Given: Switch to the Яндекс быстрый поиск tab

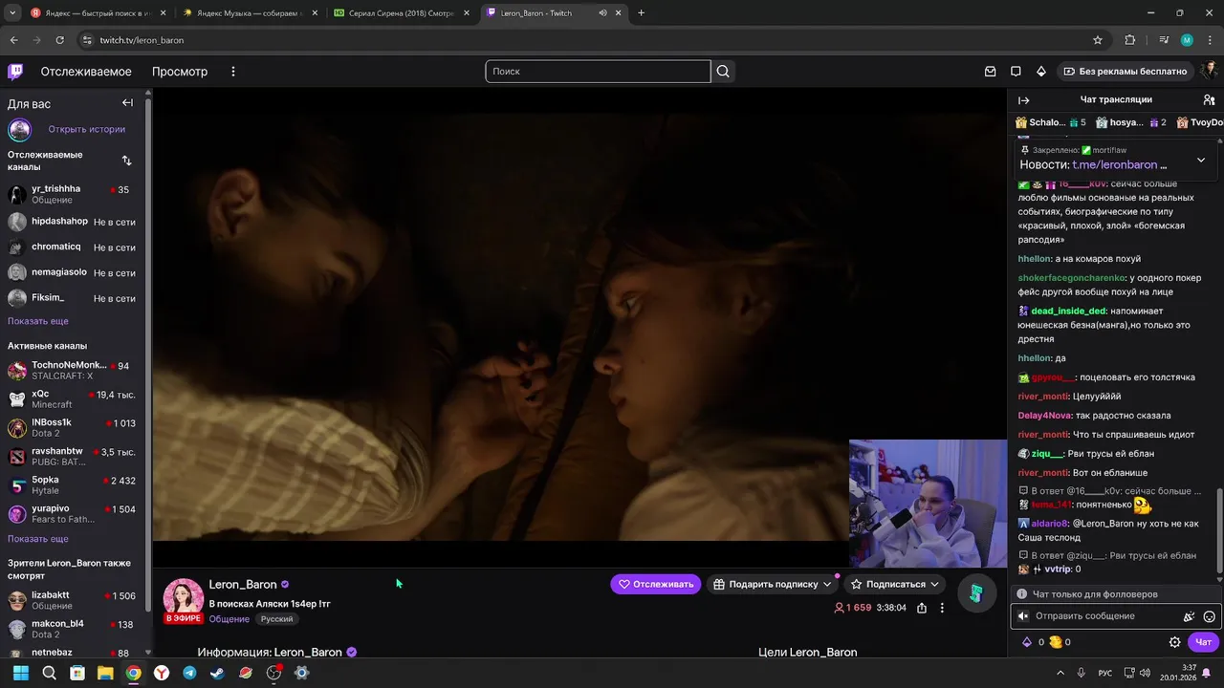Looking at the screenshot, I should pos(97,13).
